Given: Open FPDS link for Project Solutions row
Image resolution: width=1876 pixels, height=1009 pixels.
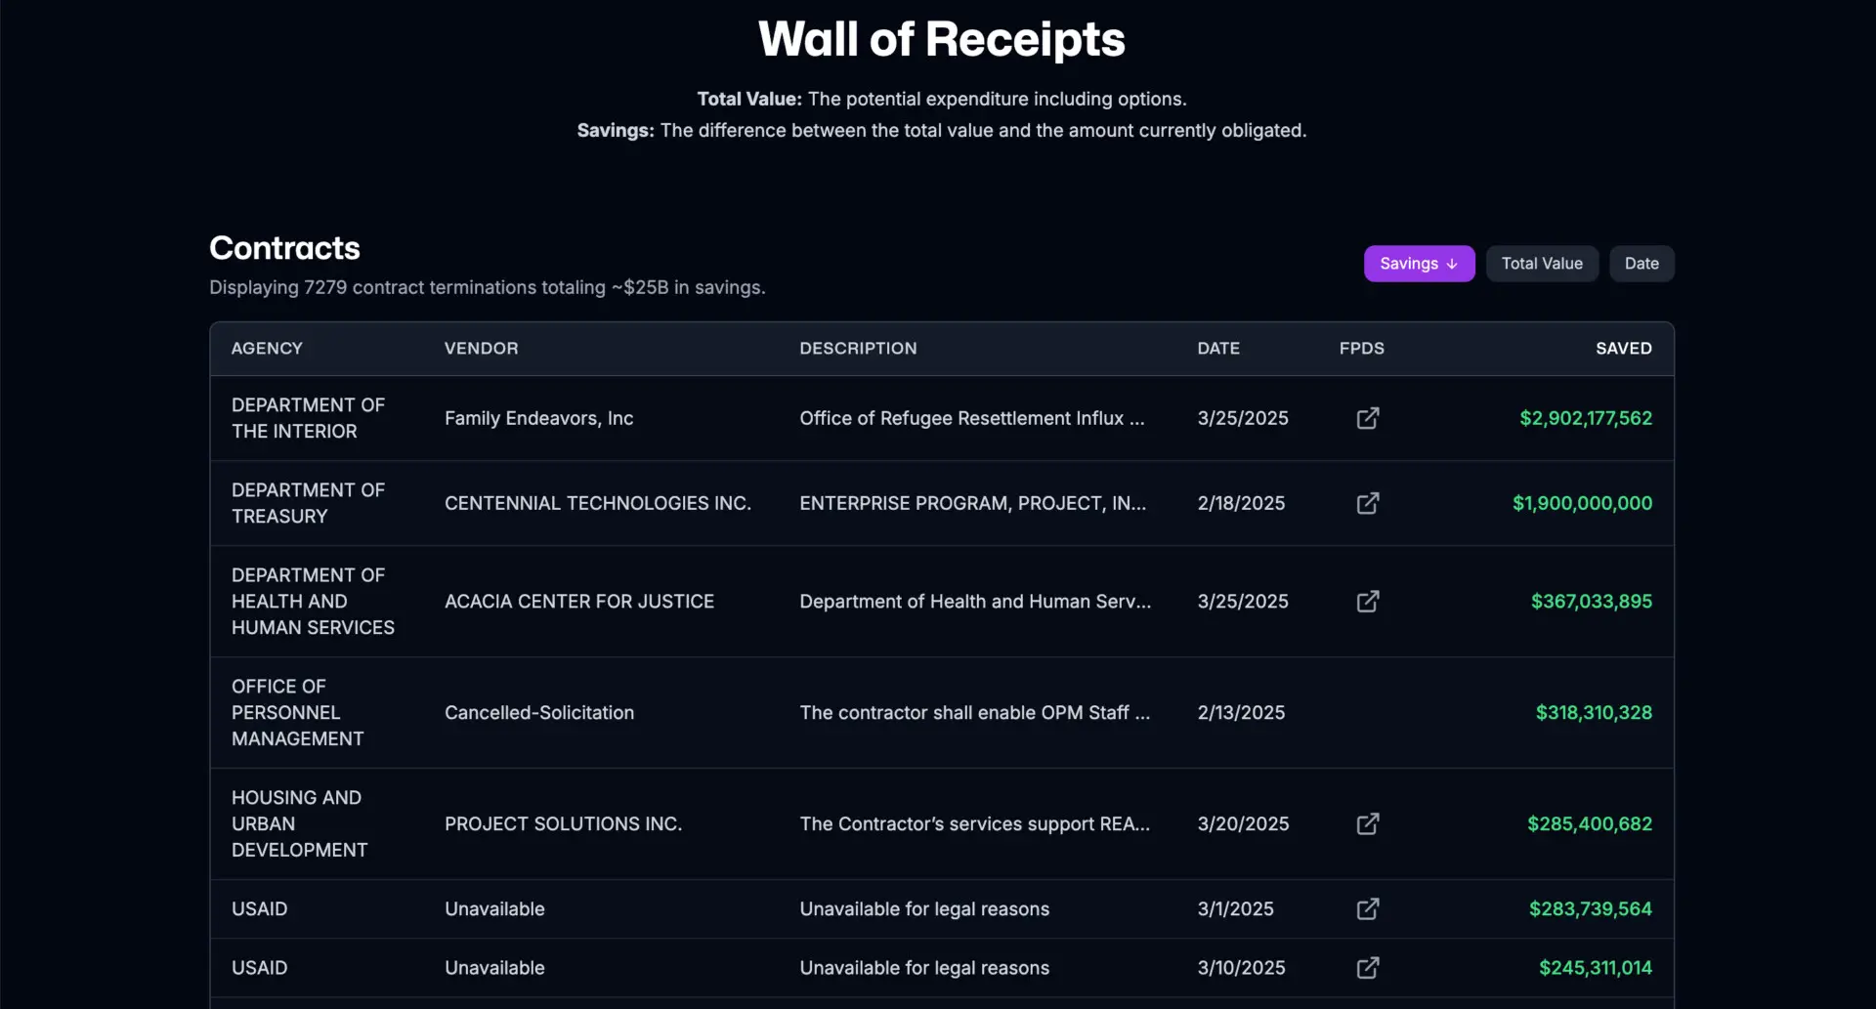Looking at the screenshot, I should (1368, 823).
